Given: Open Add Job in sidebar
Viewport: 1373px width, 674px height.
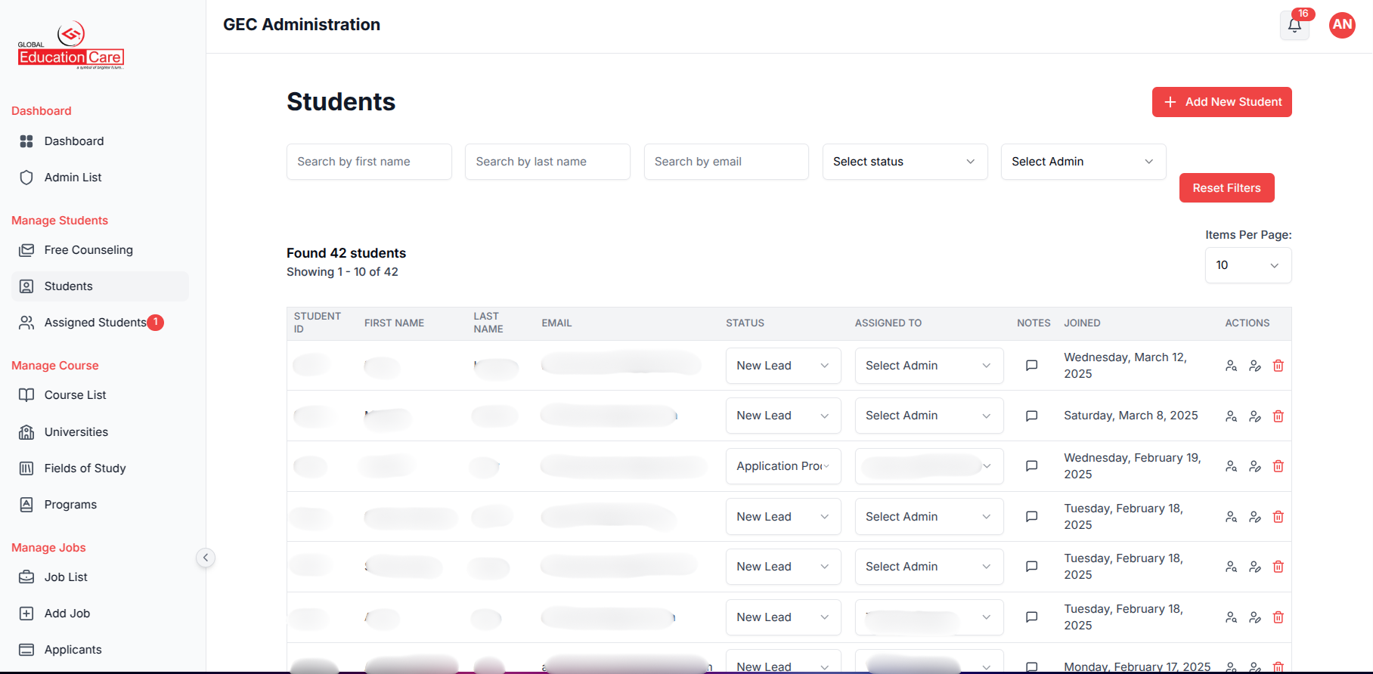Looking at the screenshot, I should 100,614.
